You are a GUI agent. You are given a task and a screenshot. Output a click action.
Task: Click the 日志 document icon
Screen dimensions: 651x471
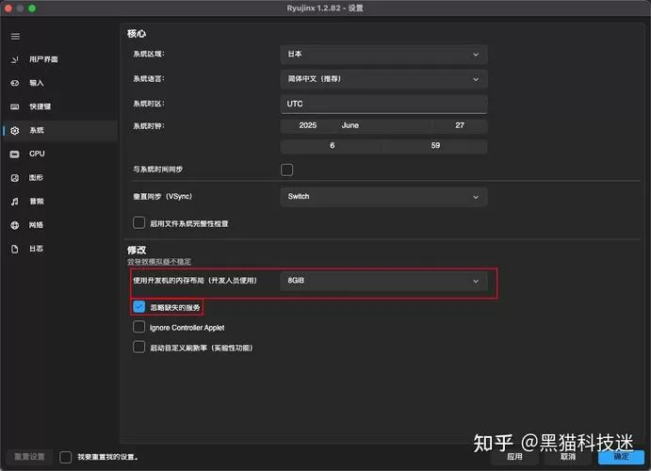[15, 249]
